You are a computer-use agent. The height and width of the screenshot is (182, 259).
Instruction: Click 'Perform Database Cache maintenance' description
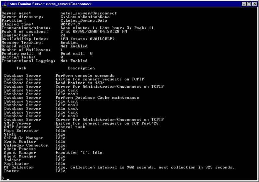97,98
